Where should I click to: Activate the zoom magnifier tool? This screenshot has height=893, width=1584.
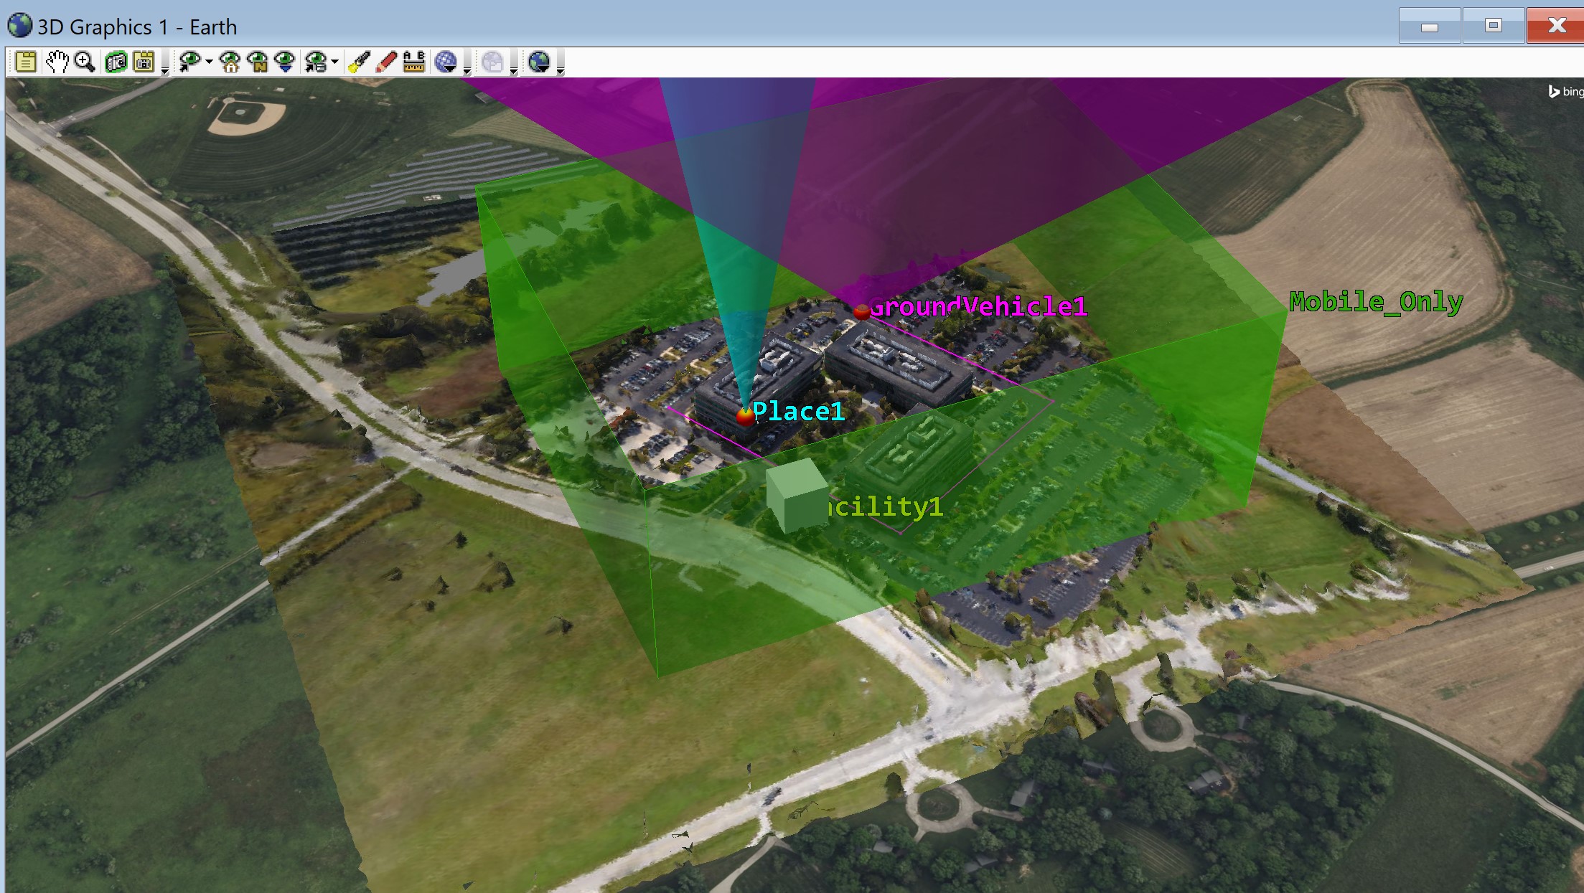85,62
